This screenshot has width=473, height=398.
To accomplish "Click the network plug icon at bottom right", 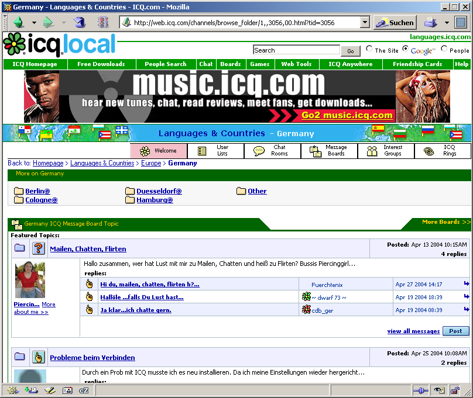I will 420,390.
